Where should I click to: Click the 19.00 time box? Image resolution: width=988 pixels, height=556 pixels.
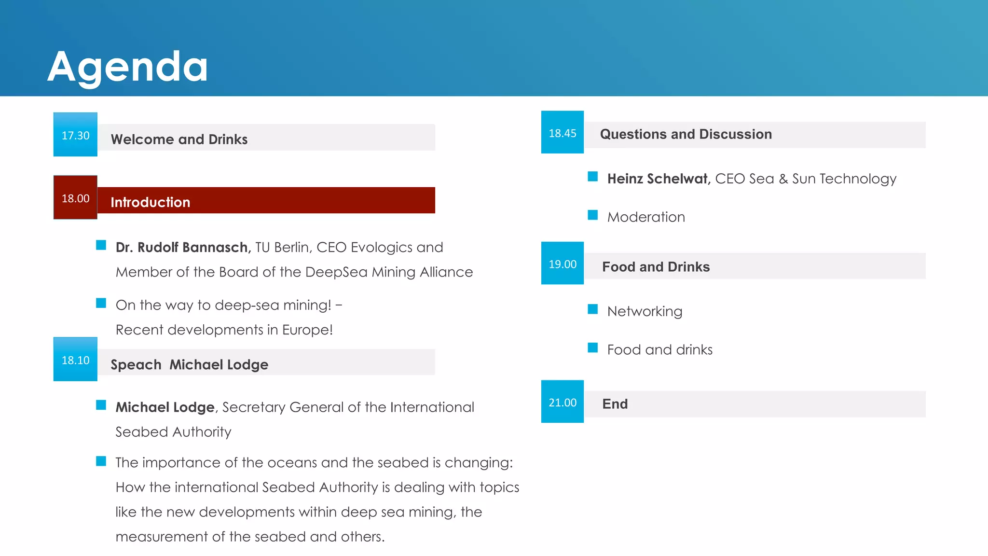coord(562,264)
